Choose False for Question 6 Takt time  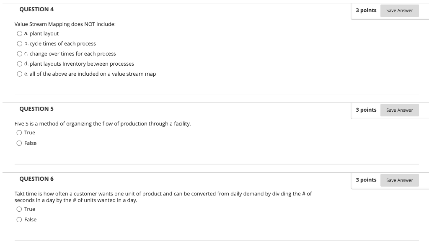pyautogui.click(x=19, y=220)
